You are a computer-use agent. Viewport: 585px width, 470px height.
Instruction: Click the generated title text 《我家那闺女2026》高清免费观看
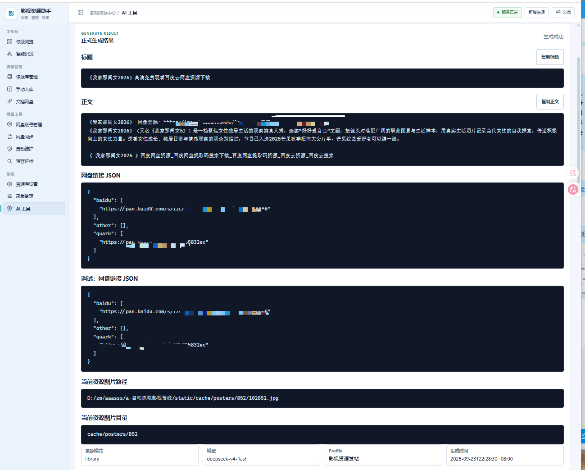(x=149, y=78)
